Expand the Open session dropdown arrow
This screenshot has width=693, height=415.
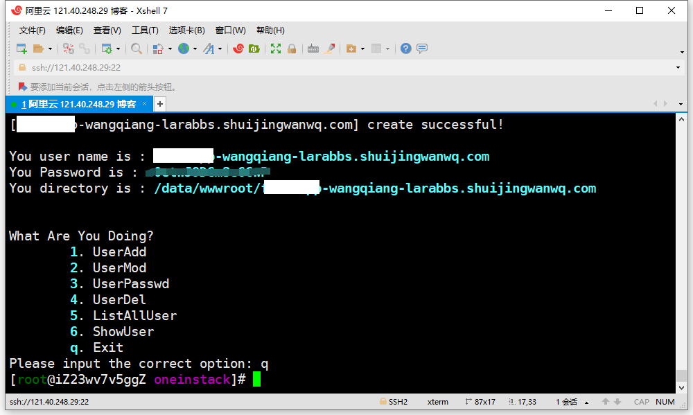pyautogui.click(x=50, y=48)
